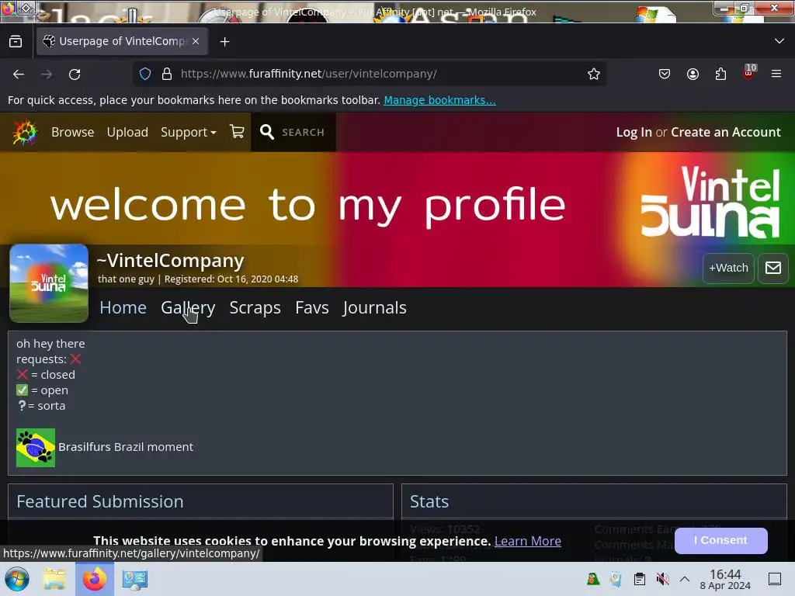Open the Firefox View icon

tap(16, 42)
